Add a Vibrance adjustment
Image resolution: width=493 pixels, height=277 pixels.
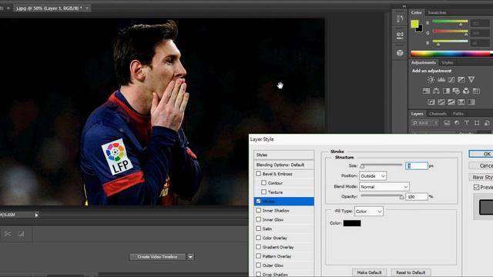tap(471, 79)
